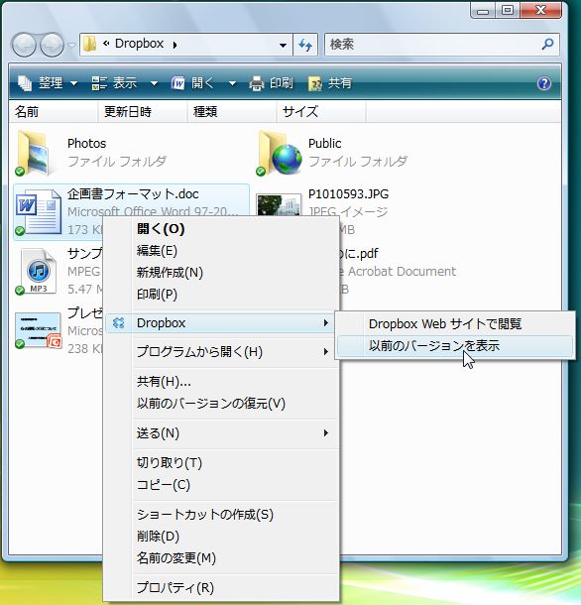This screenshot has height=605, width=581.
Task: Select 以前のバージョンを表示 submenu item
Action: click(455, 346)
